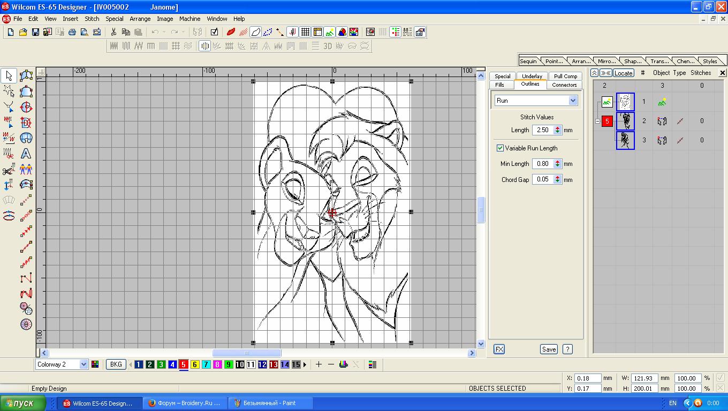Open the color palette editor icon
The width and height of the screenshot is (728, 411).
pyautogui.click(x=95, y=364)
